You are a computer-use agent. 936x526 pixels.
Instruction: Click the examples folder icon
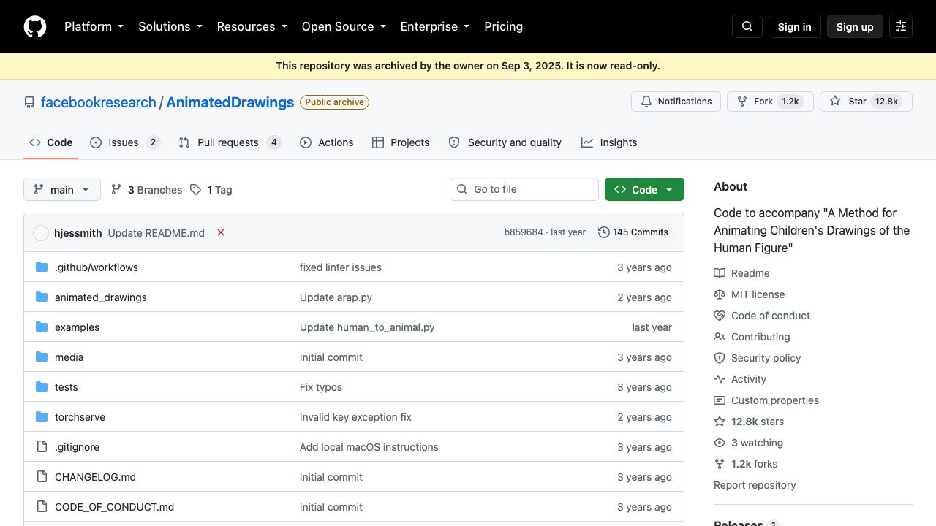(x=42, y=327)
